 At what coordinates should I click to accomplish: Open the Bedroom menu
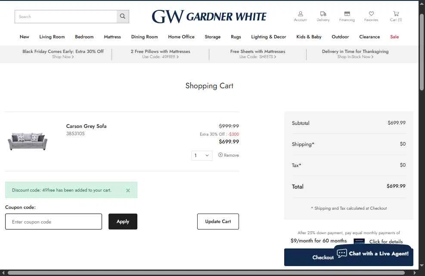coord(84,37)
